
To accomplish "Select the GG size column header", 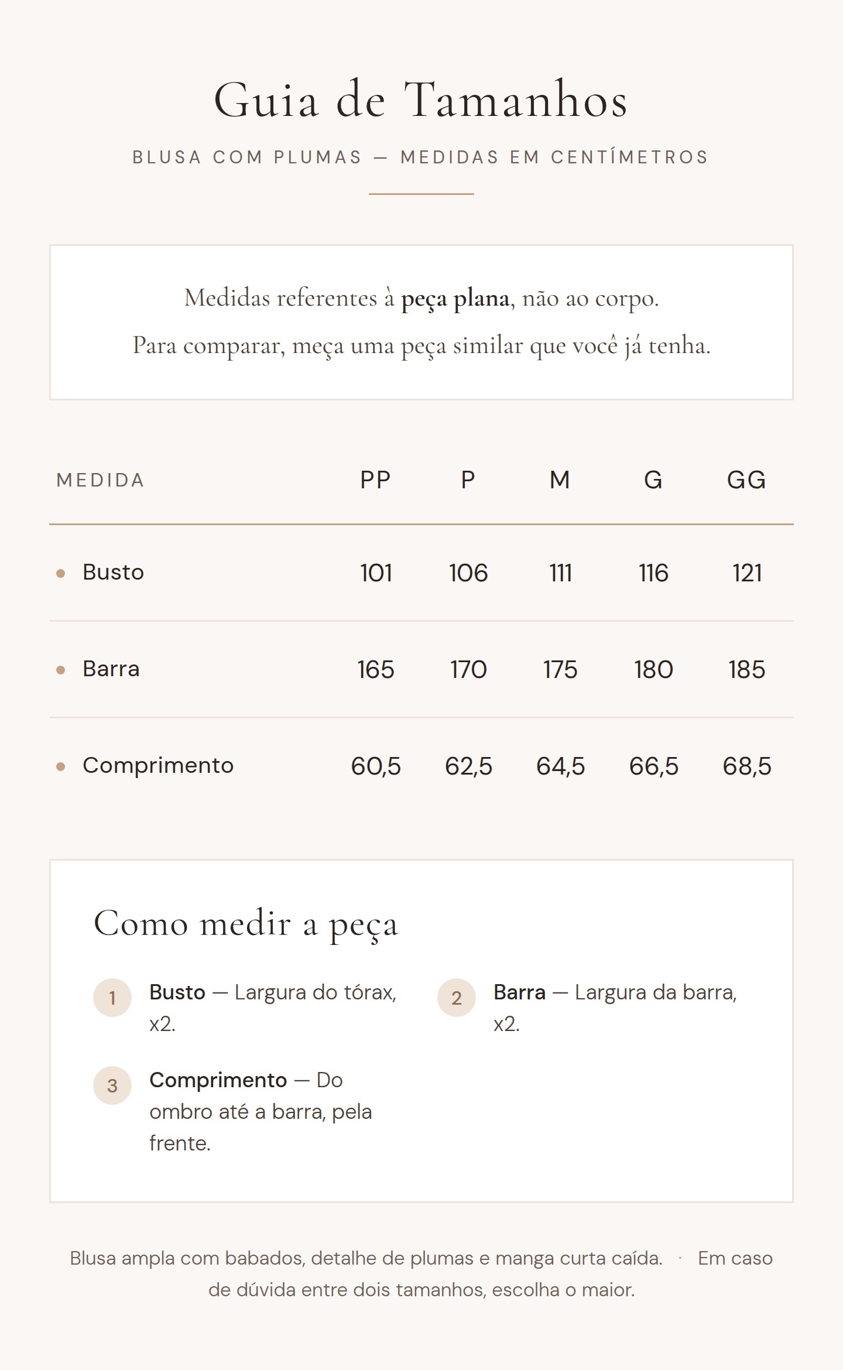I will pyautogui.click(x=746, y=480).
